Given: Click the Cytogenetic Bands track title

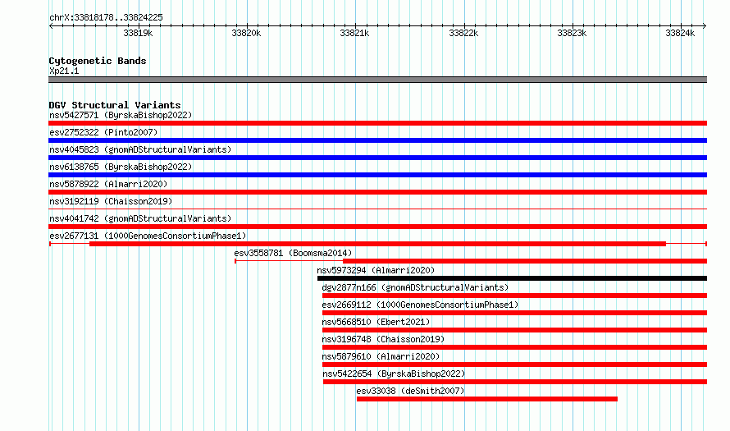Looking at the screenshot, I should tap(98, 61).
